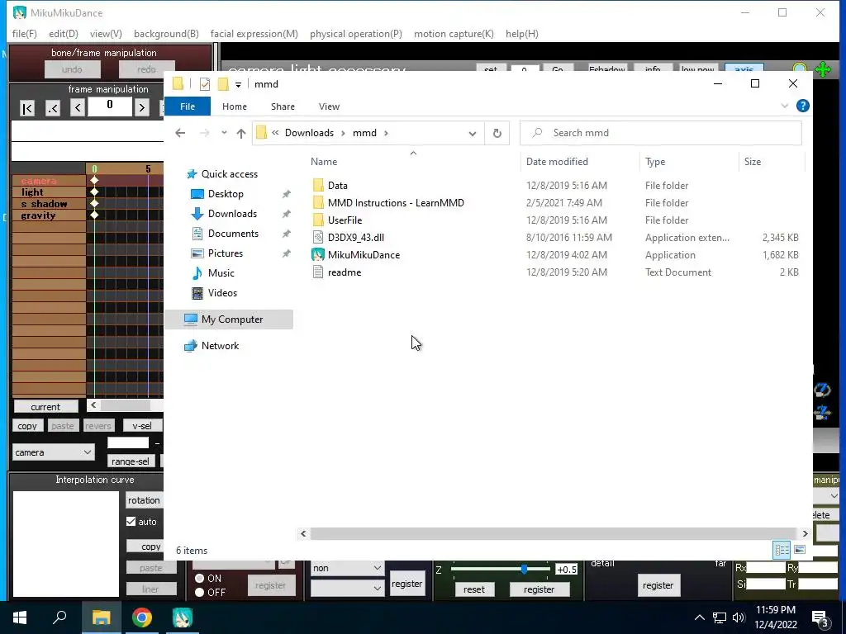Open motion capture(K) menu
846x634 pixels.
tap(454, 34)
